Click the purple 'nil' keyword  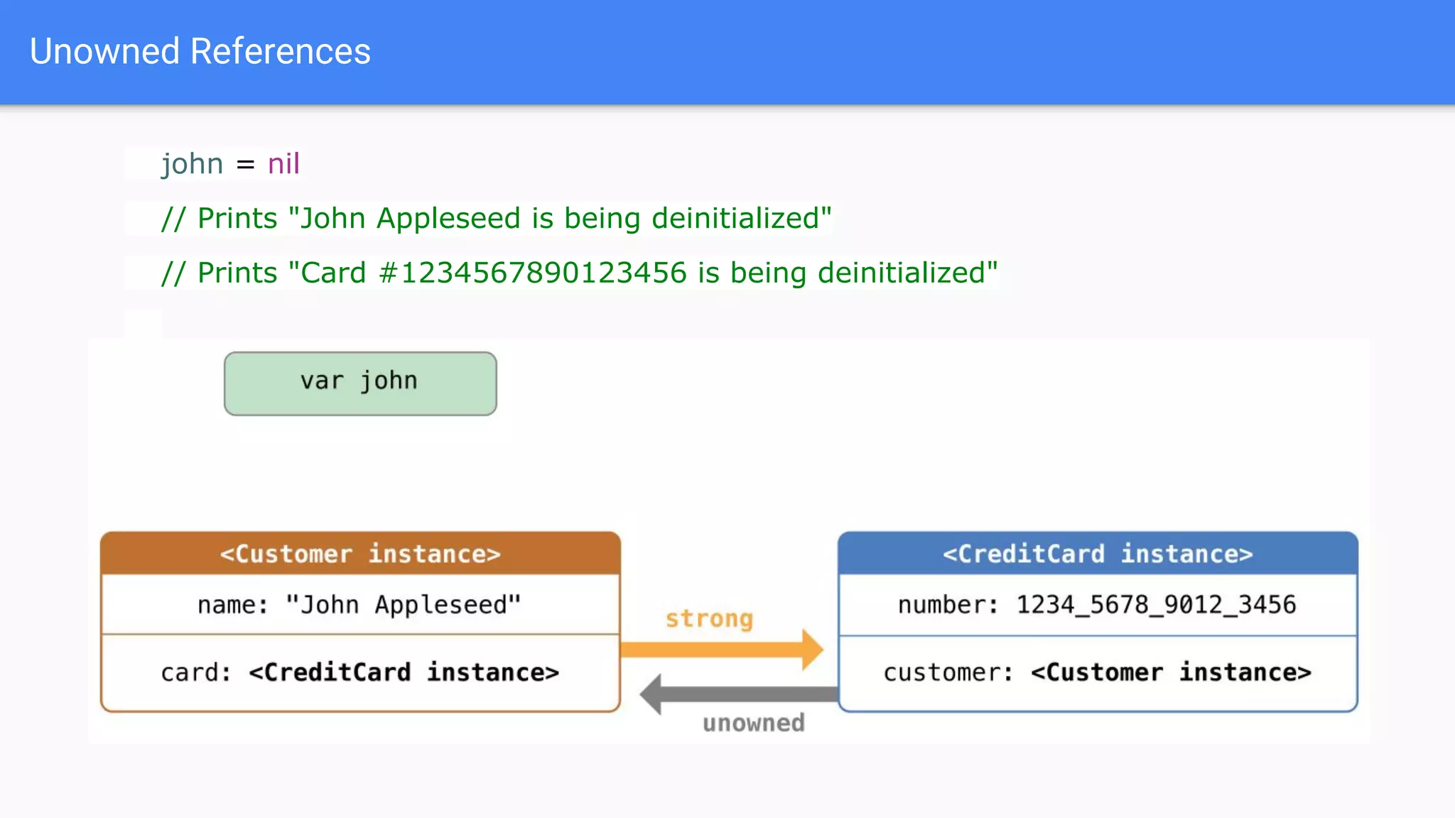tap(283, 164)
